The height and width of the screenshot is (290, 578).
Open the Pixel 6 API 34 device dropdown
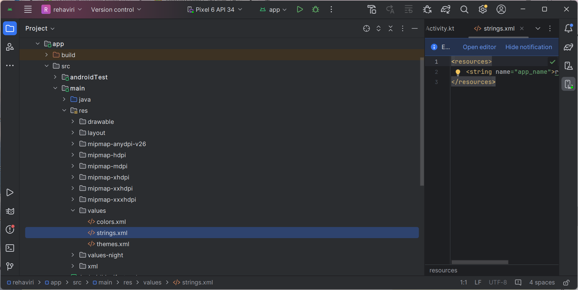pos(214,9)
